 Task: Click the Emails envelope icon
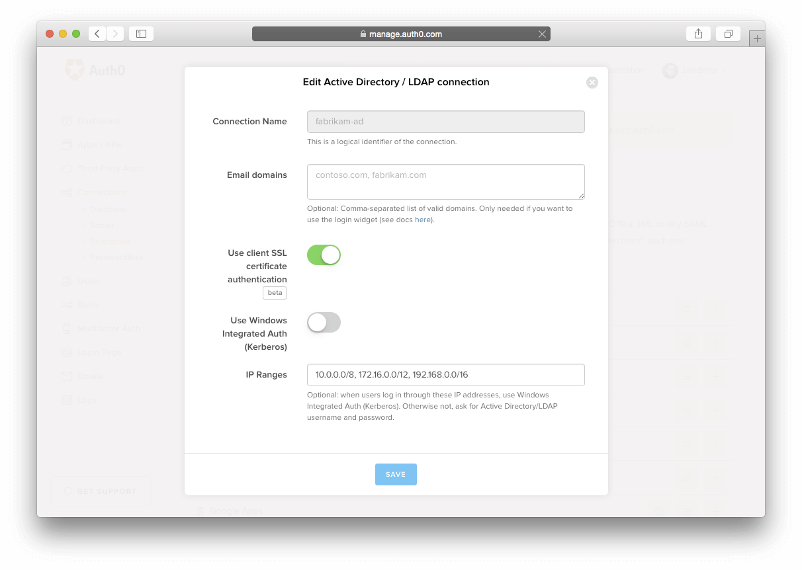click(66, 376)
